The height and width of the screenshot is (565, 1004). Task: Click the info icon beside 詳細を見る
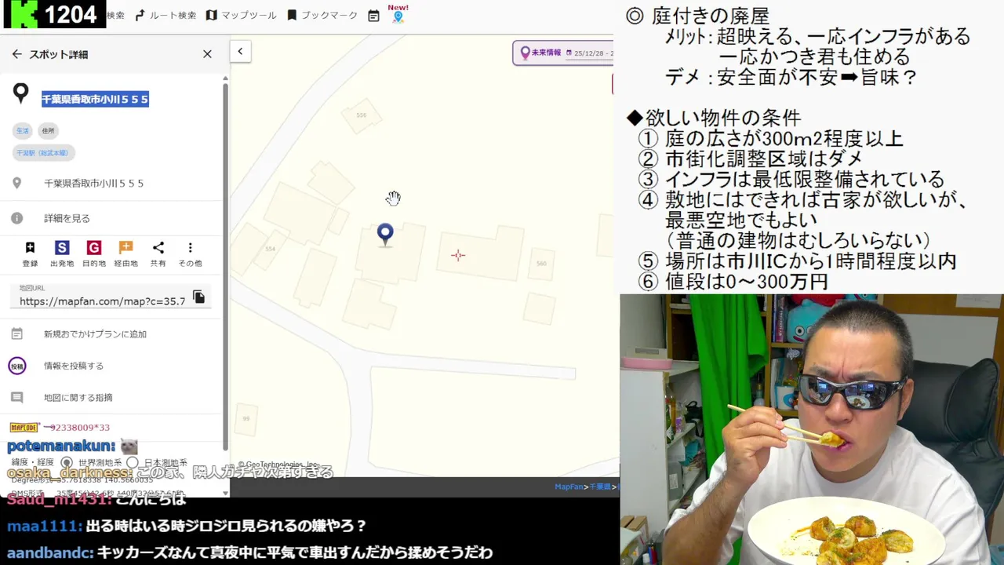(16, 218)
